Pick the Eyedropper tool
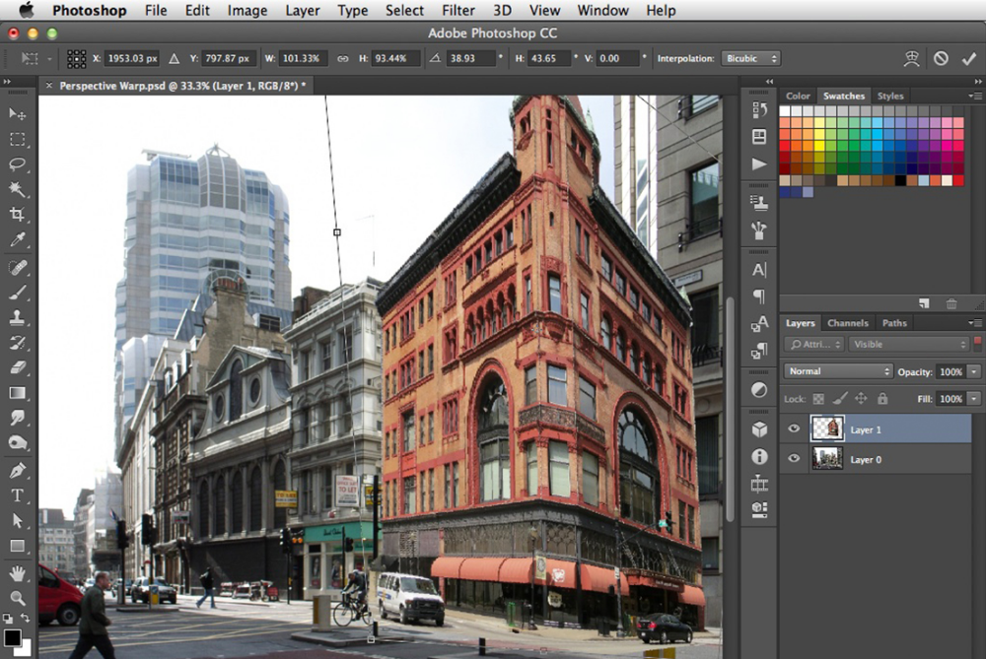This screenshot has height=659, width=986. [x=17, y=240]
